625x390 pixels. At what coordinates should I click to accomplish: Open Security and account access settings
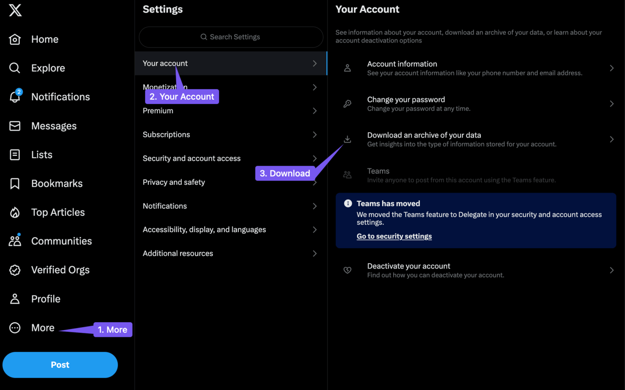(x=192, y=158)
